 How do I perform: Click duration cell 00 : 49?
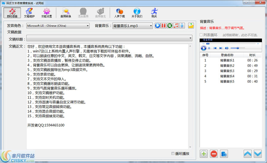252,65
